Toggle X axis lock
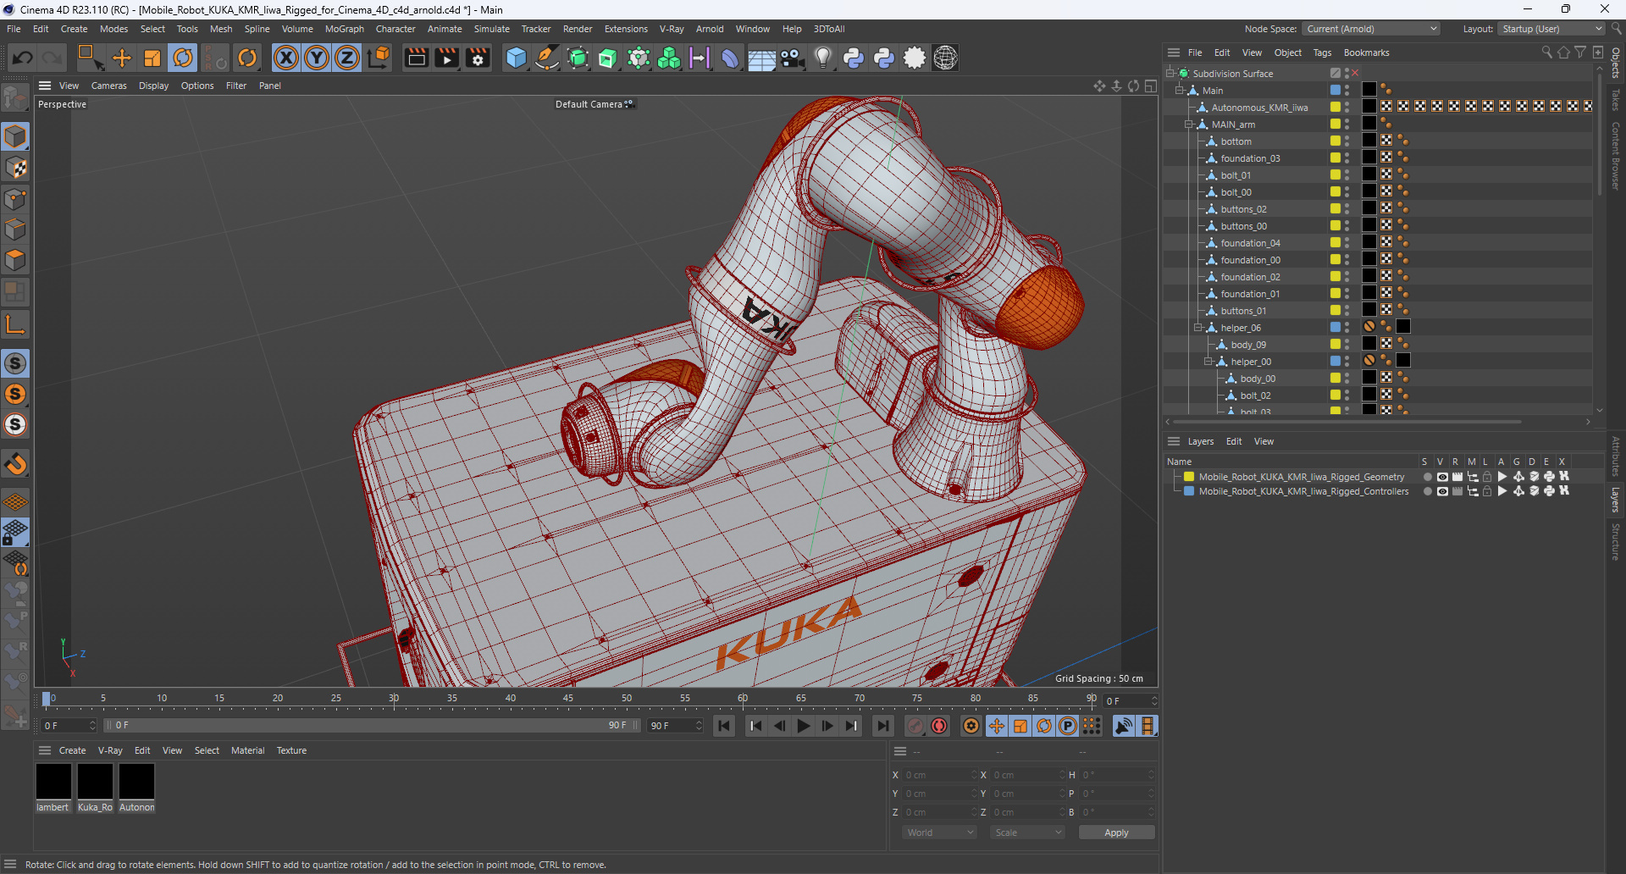The width and height of the screenshot is (1626, 874). coord(286,58)
